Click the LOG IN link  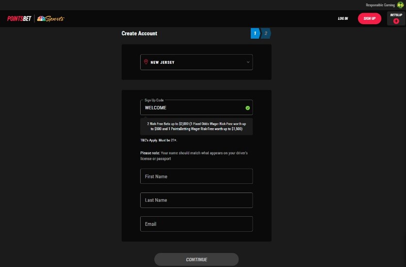tap(343, 18)
